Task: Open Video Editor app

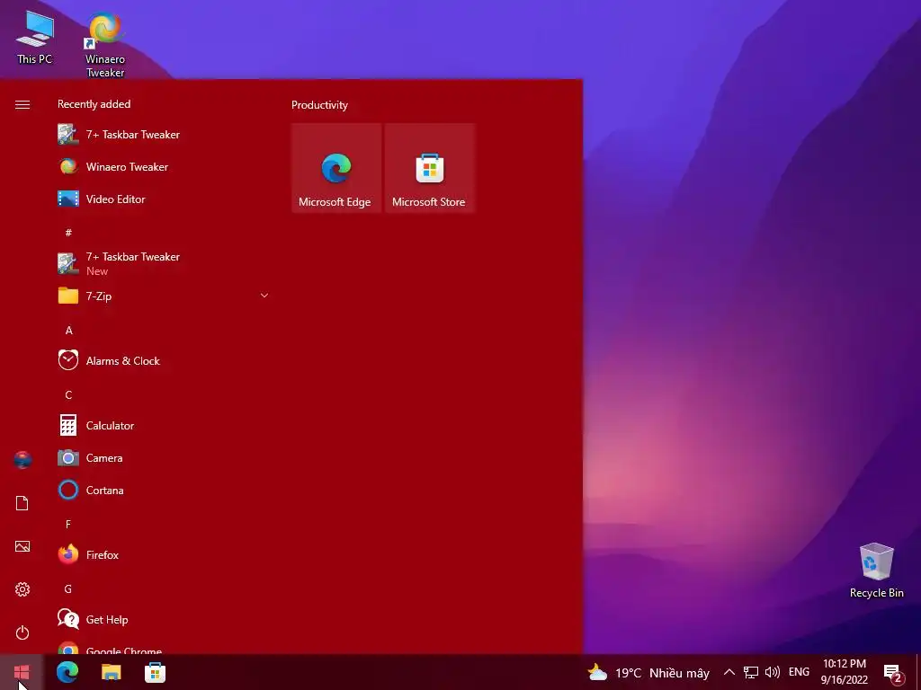Action: point(163,199)
